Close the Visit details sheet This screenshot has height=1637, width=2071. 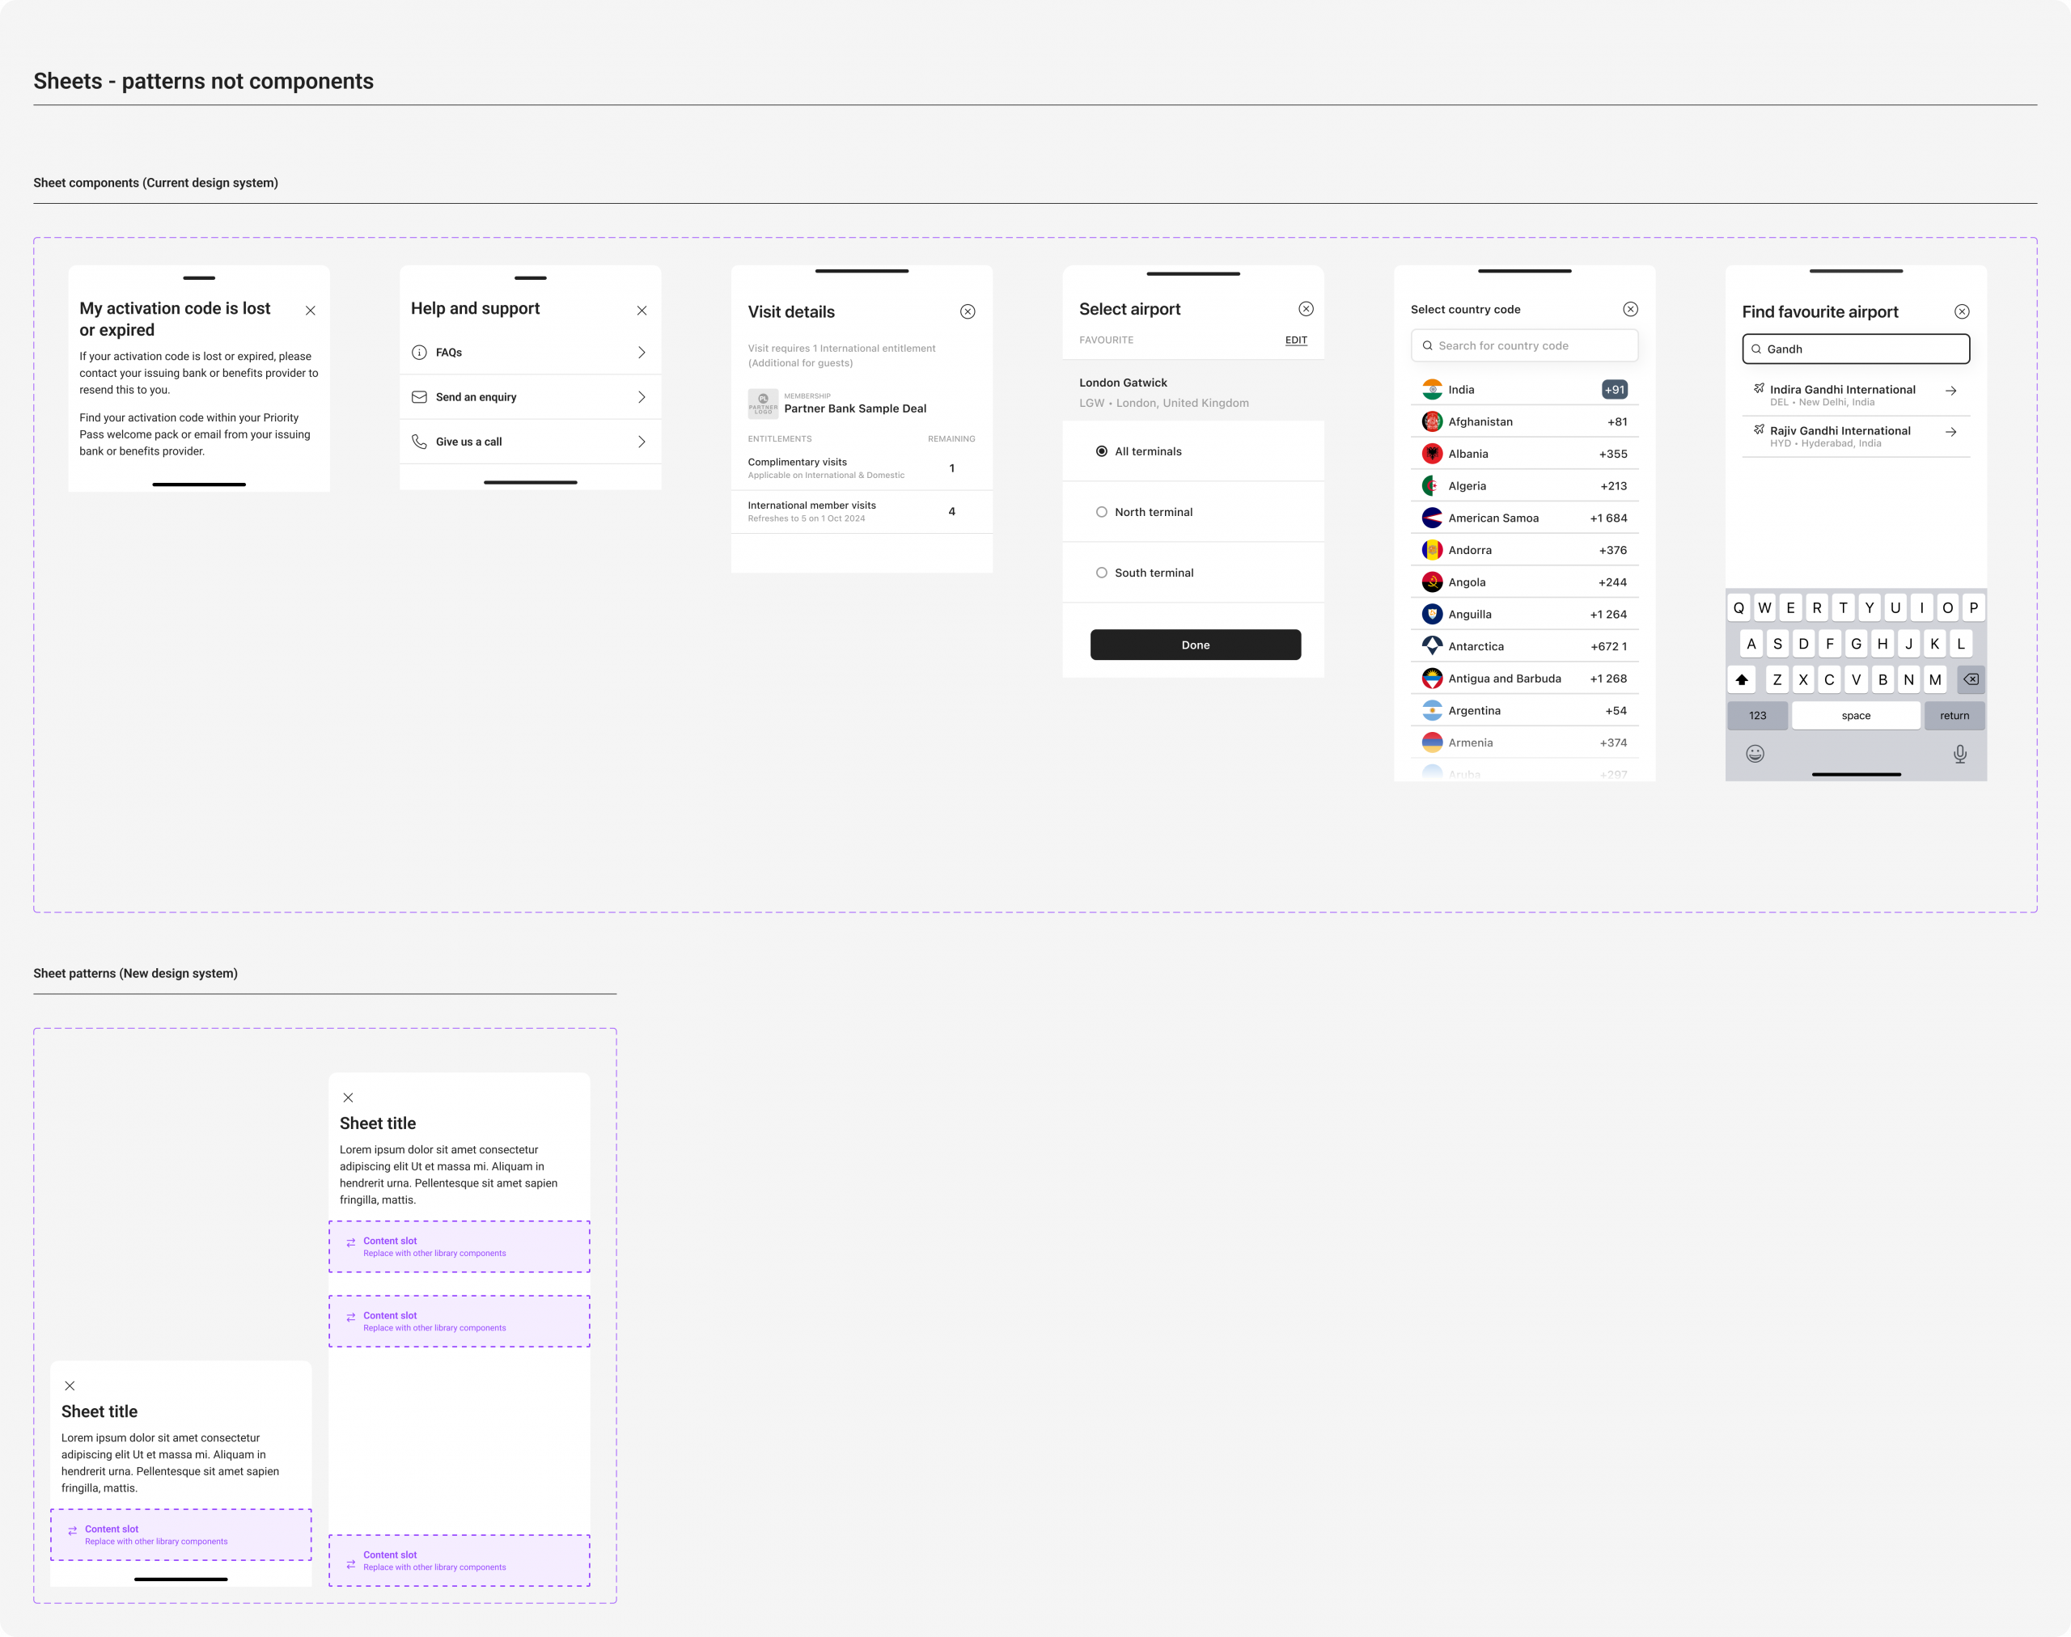[x=968, y=311]
